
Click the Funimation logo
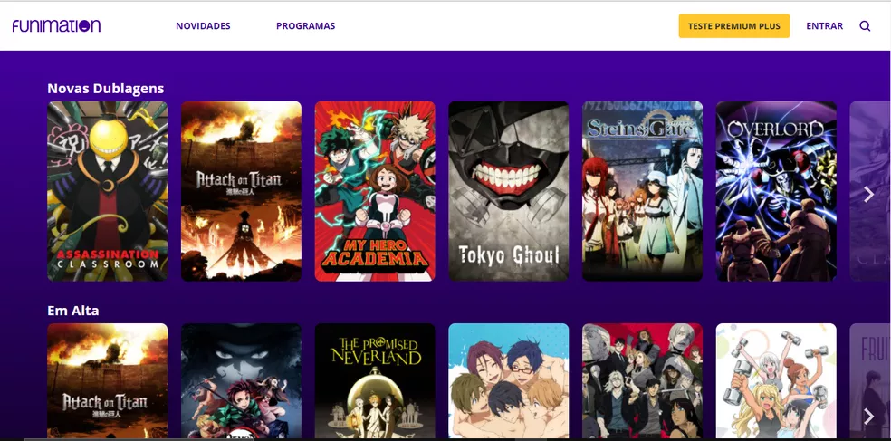[x=56, y=25]
